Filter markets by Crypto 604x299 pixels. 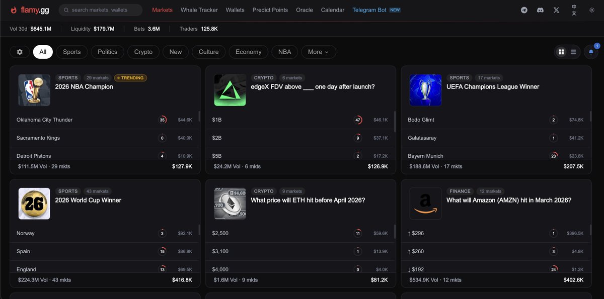(143, 52)
